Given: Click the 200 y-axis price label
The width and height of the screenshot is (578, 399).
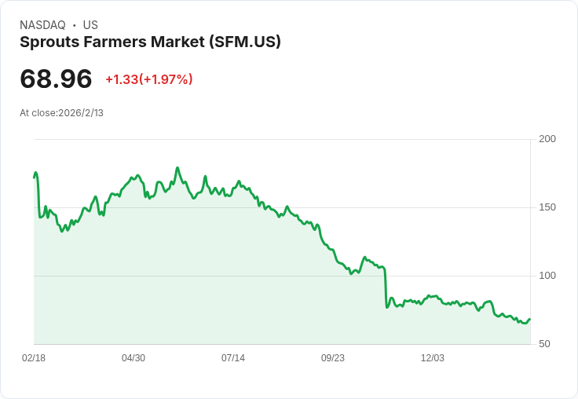Looking at the screenshot, I should coord(547,139).
